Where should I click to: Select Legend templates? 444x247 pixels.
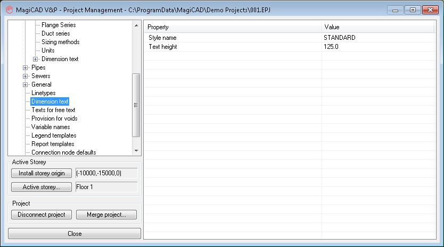(54, 135)
